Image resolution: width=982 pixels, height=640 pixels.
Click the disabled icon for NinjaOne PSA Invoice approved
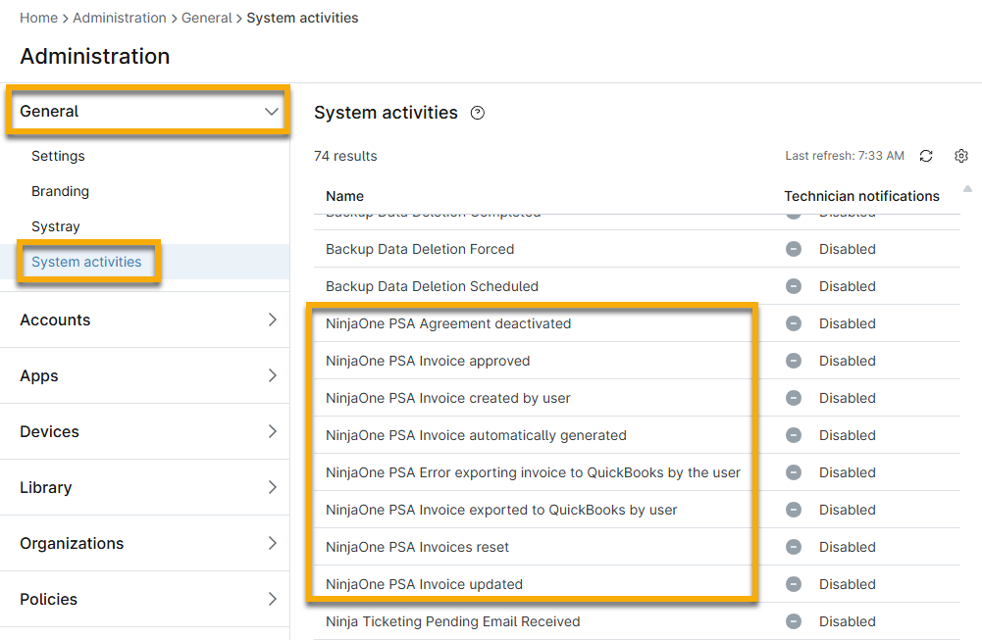point(794,361)
